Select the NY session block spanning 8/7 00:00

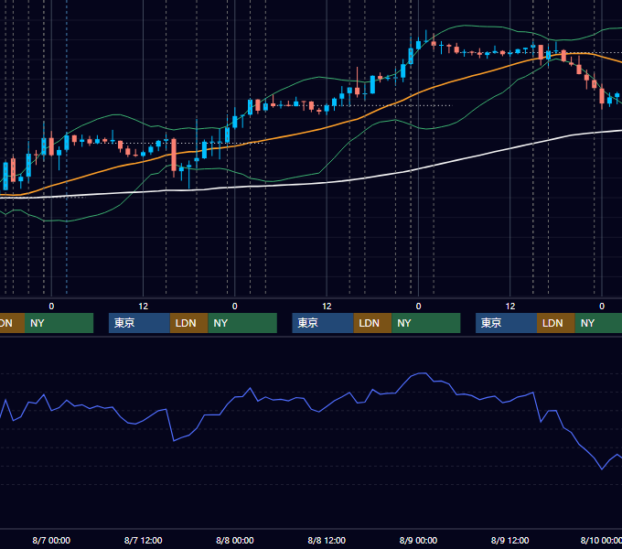click(x=59, y=323)
